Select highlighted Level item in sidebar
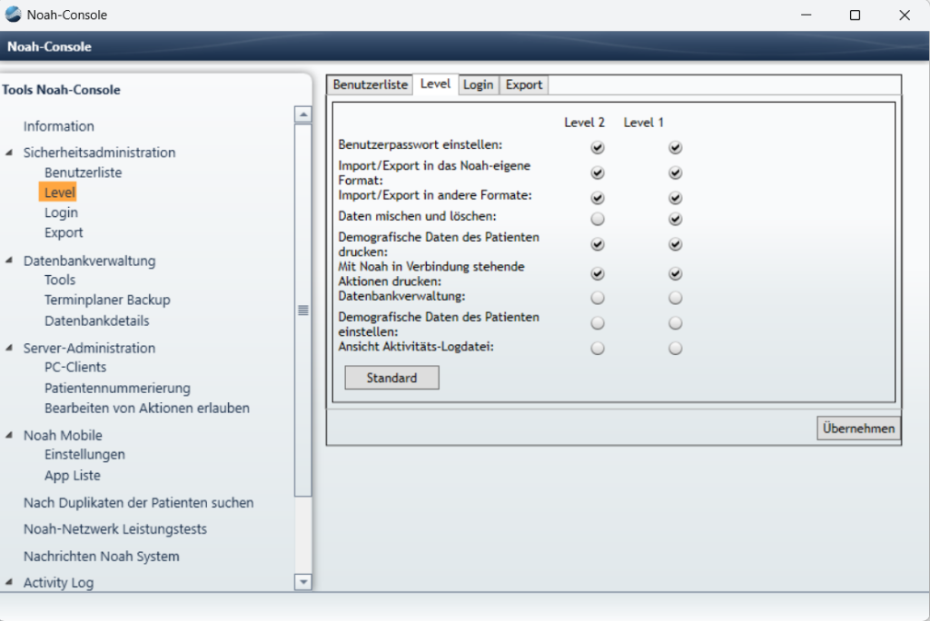 (59, 192)
